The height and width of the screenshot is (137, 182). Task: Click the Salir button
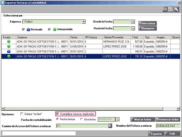172,134
